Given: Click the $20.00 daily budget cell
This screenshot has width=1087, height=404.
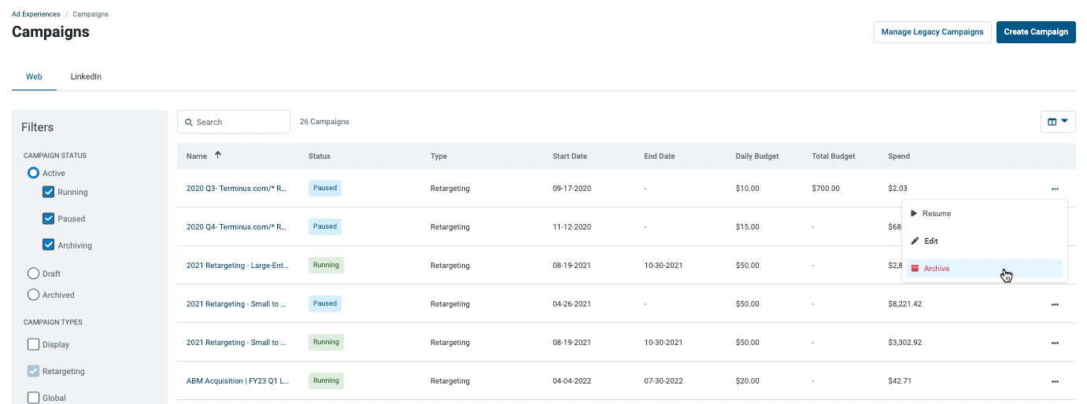Looking at the screenshot, I should coord(748,381).
